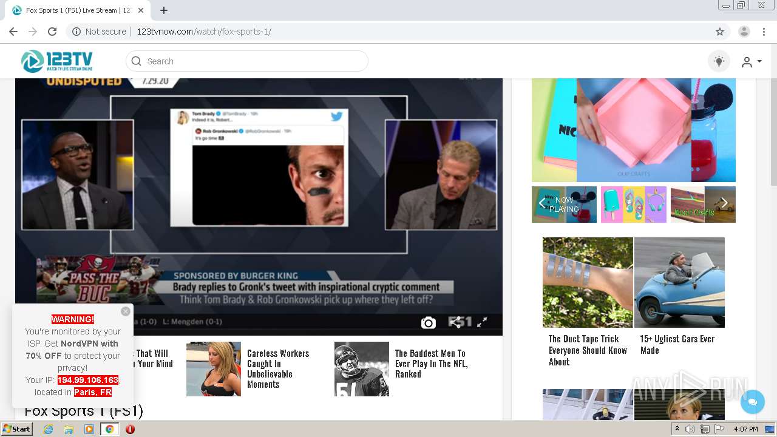This screenshot has height=437, width=777.
Task: Open Careless Workers Caught article link
Action: click(x=278, y=368)
